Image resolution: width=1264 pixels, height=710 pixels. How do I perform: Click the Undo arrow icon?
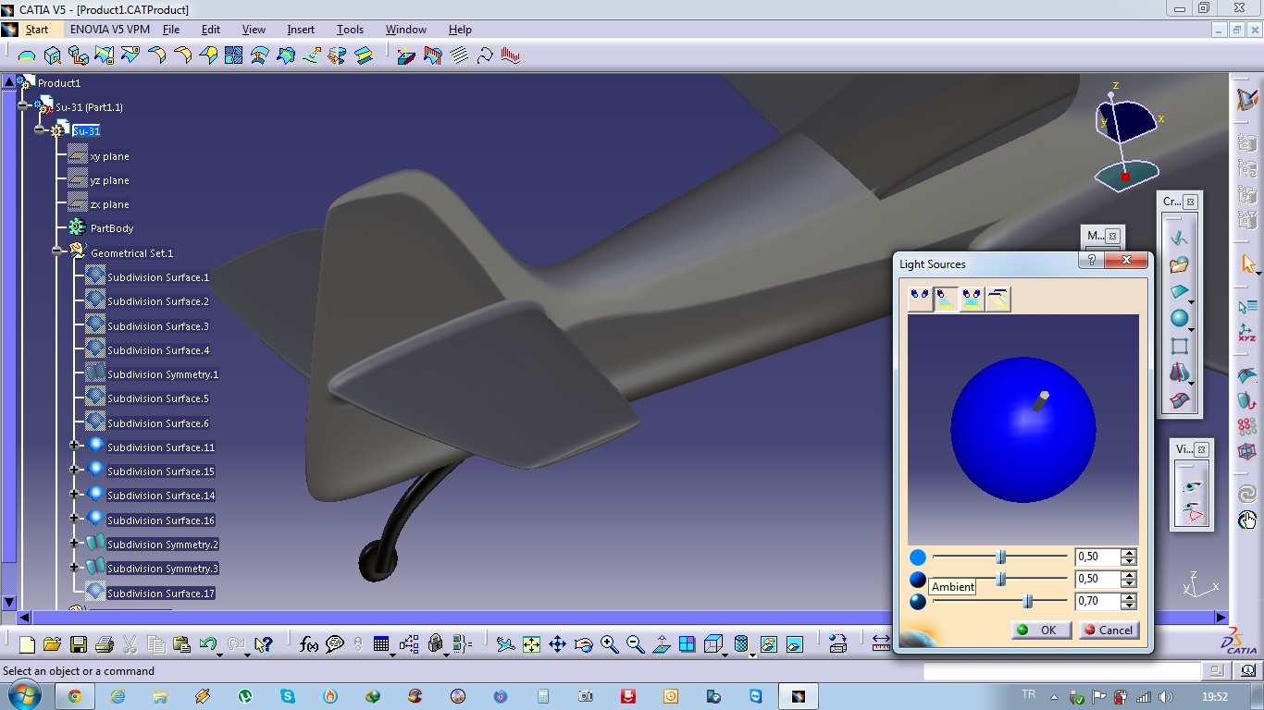[207, 644]
